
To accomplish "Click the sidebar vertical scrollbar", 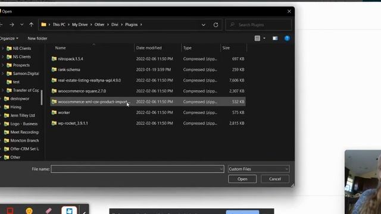I will pyautogui.click(x=42, y=97).
